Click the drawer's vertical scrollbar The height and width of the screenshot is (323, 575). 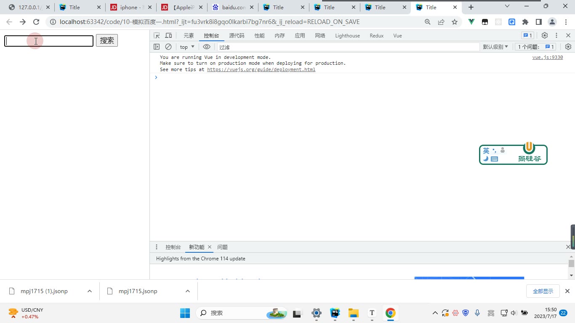click(x=571, y=265)
